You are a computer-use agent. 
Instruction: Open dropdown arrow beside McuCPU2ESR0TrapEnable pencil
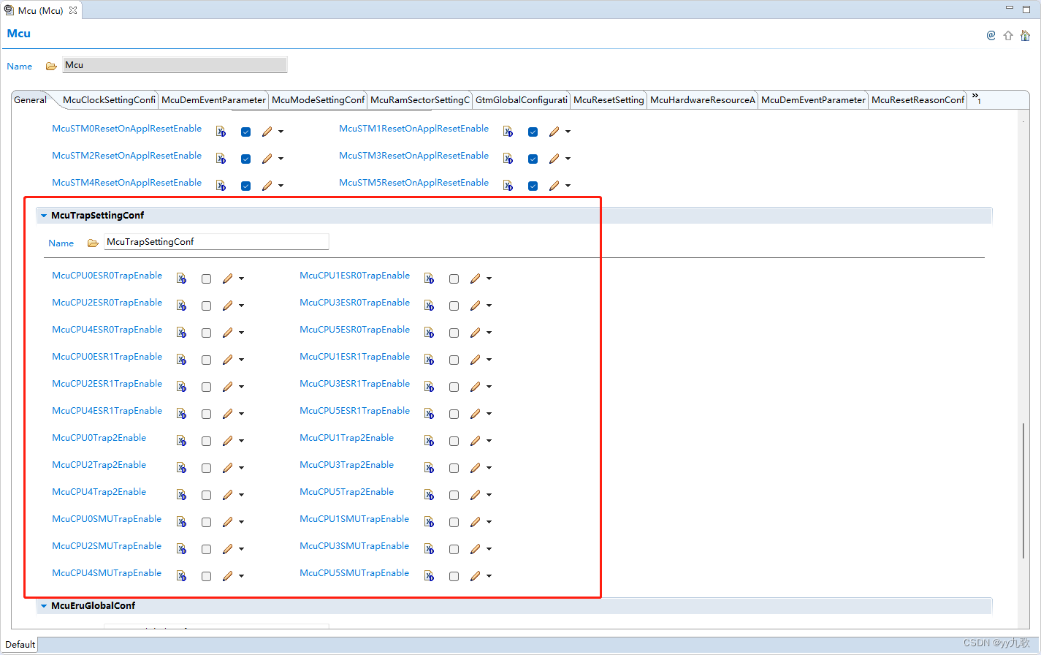[242, 306]
